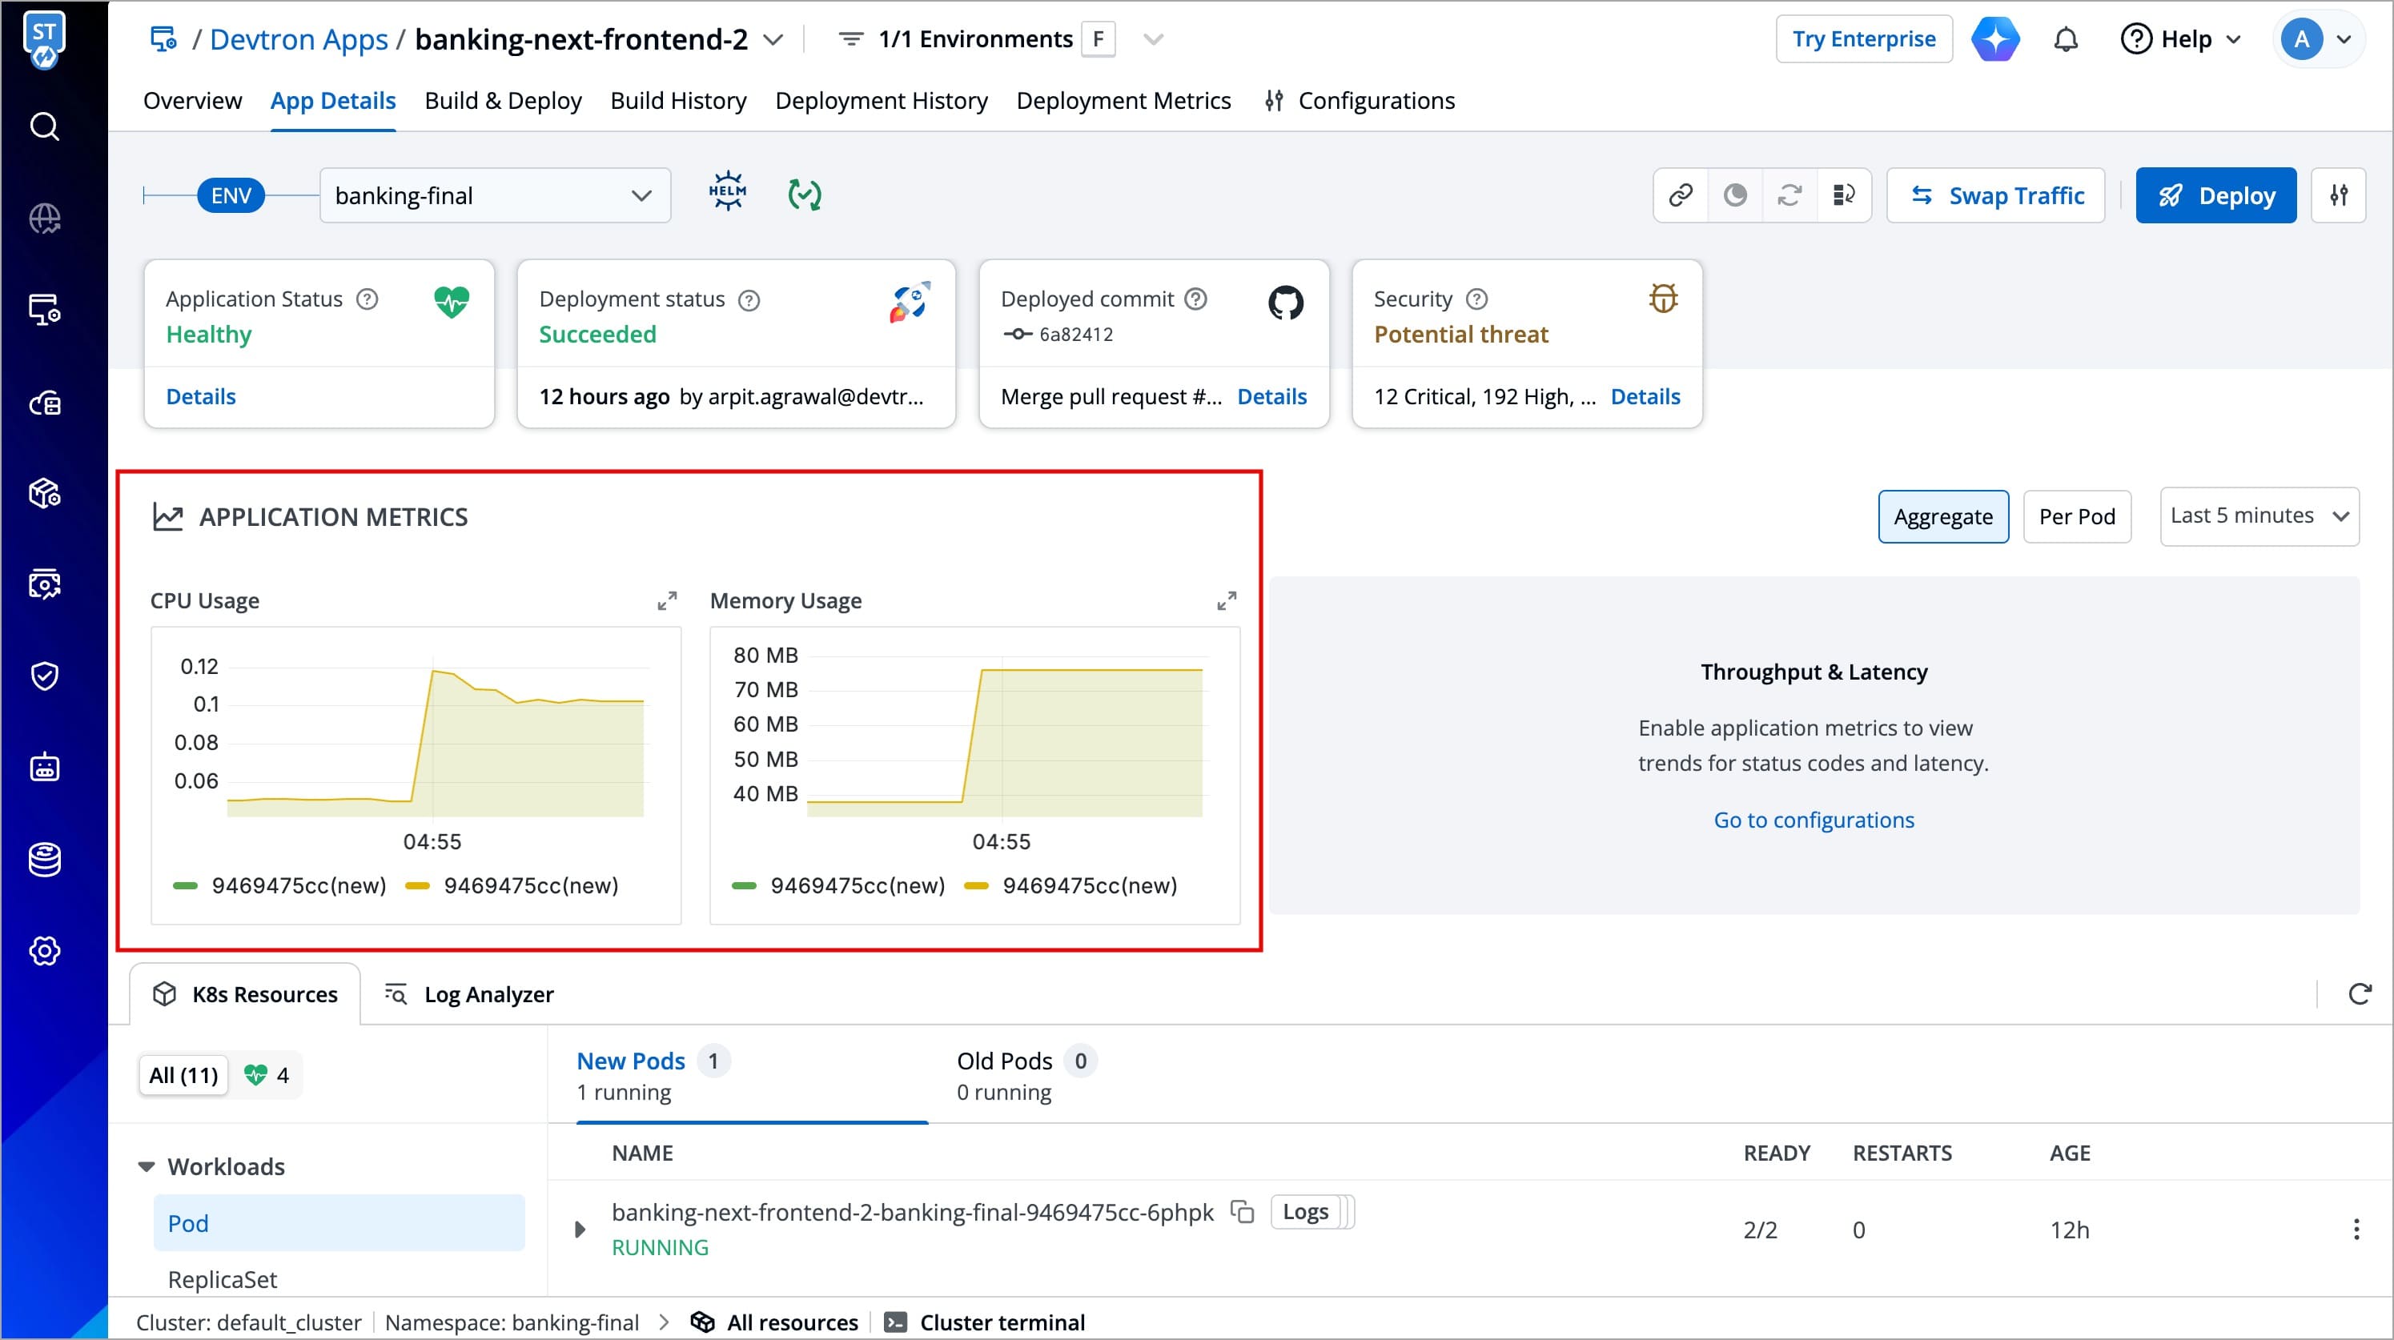Switch metrics view to Per Pod
The height and width of the screenshot is (1340, 2394).
coord(2076,516)
